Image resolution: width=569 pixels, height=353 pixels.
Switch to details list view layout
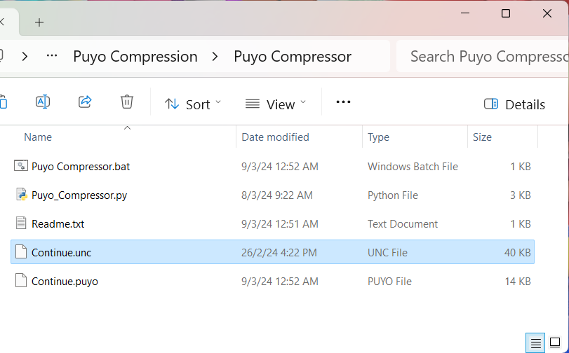pyautogui.click(x=535, y=342)
